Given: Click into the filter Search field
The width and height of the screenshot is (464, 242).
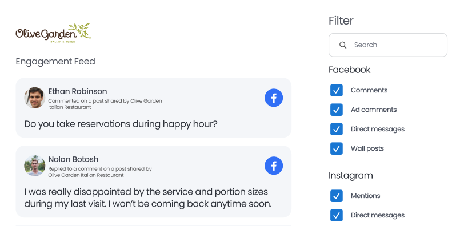Looking at the screenshot, I should point(394,45).
